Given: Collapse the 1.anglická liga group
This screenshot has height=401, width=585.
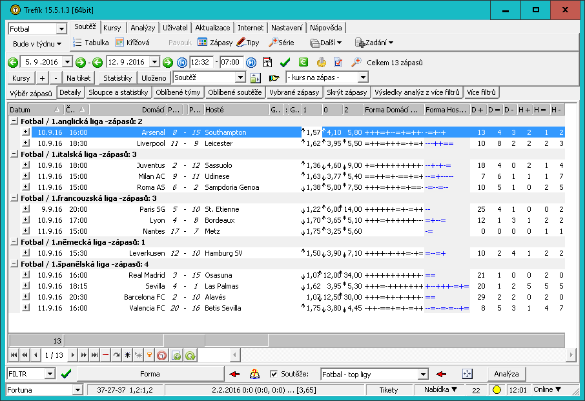Looking at the screenshot, I should 14,121.
